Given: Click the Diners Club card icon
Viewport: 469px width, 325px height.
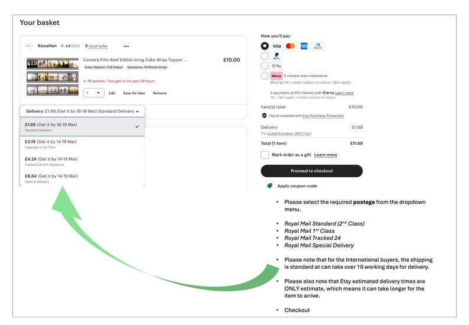Looking at the screenshot, I should click(318, 46).
